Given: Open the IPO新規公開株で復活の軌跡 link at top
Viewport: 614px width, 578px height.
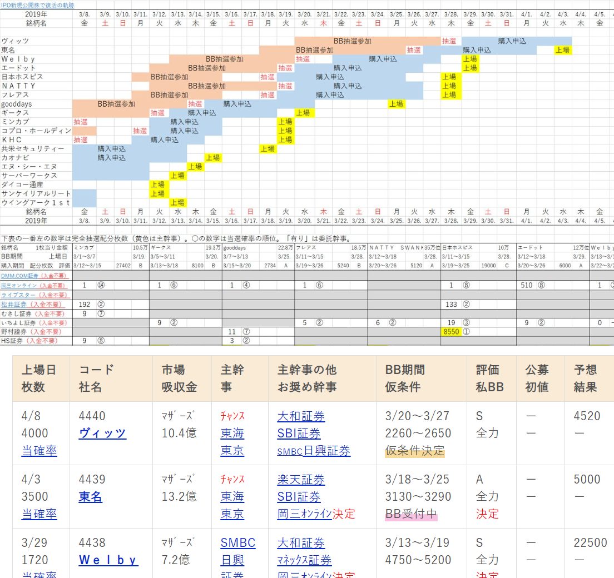Looking at the screenshot, I should click(x=37, y=5).
